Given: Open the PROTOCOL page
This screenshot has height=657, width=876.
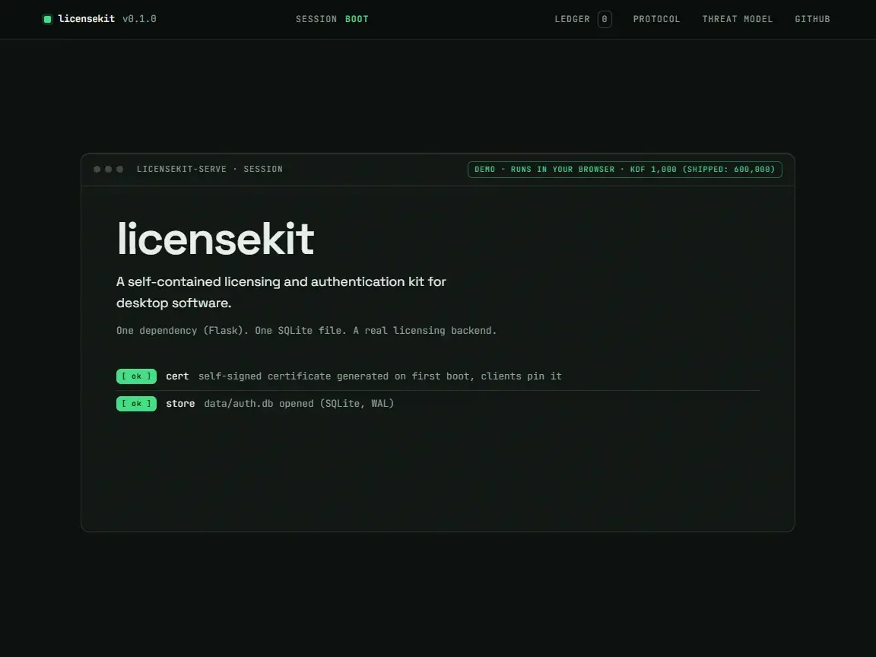Looking at the screenshot, I should (656, 19).
